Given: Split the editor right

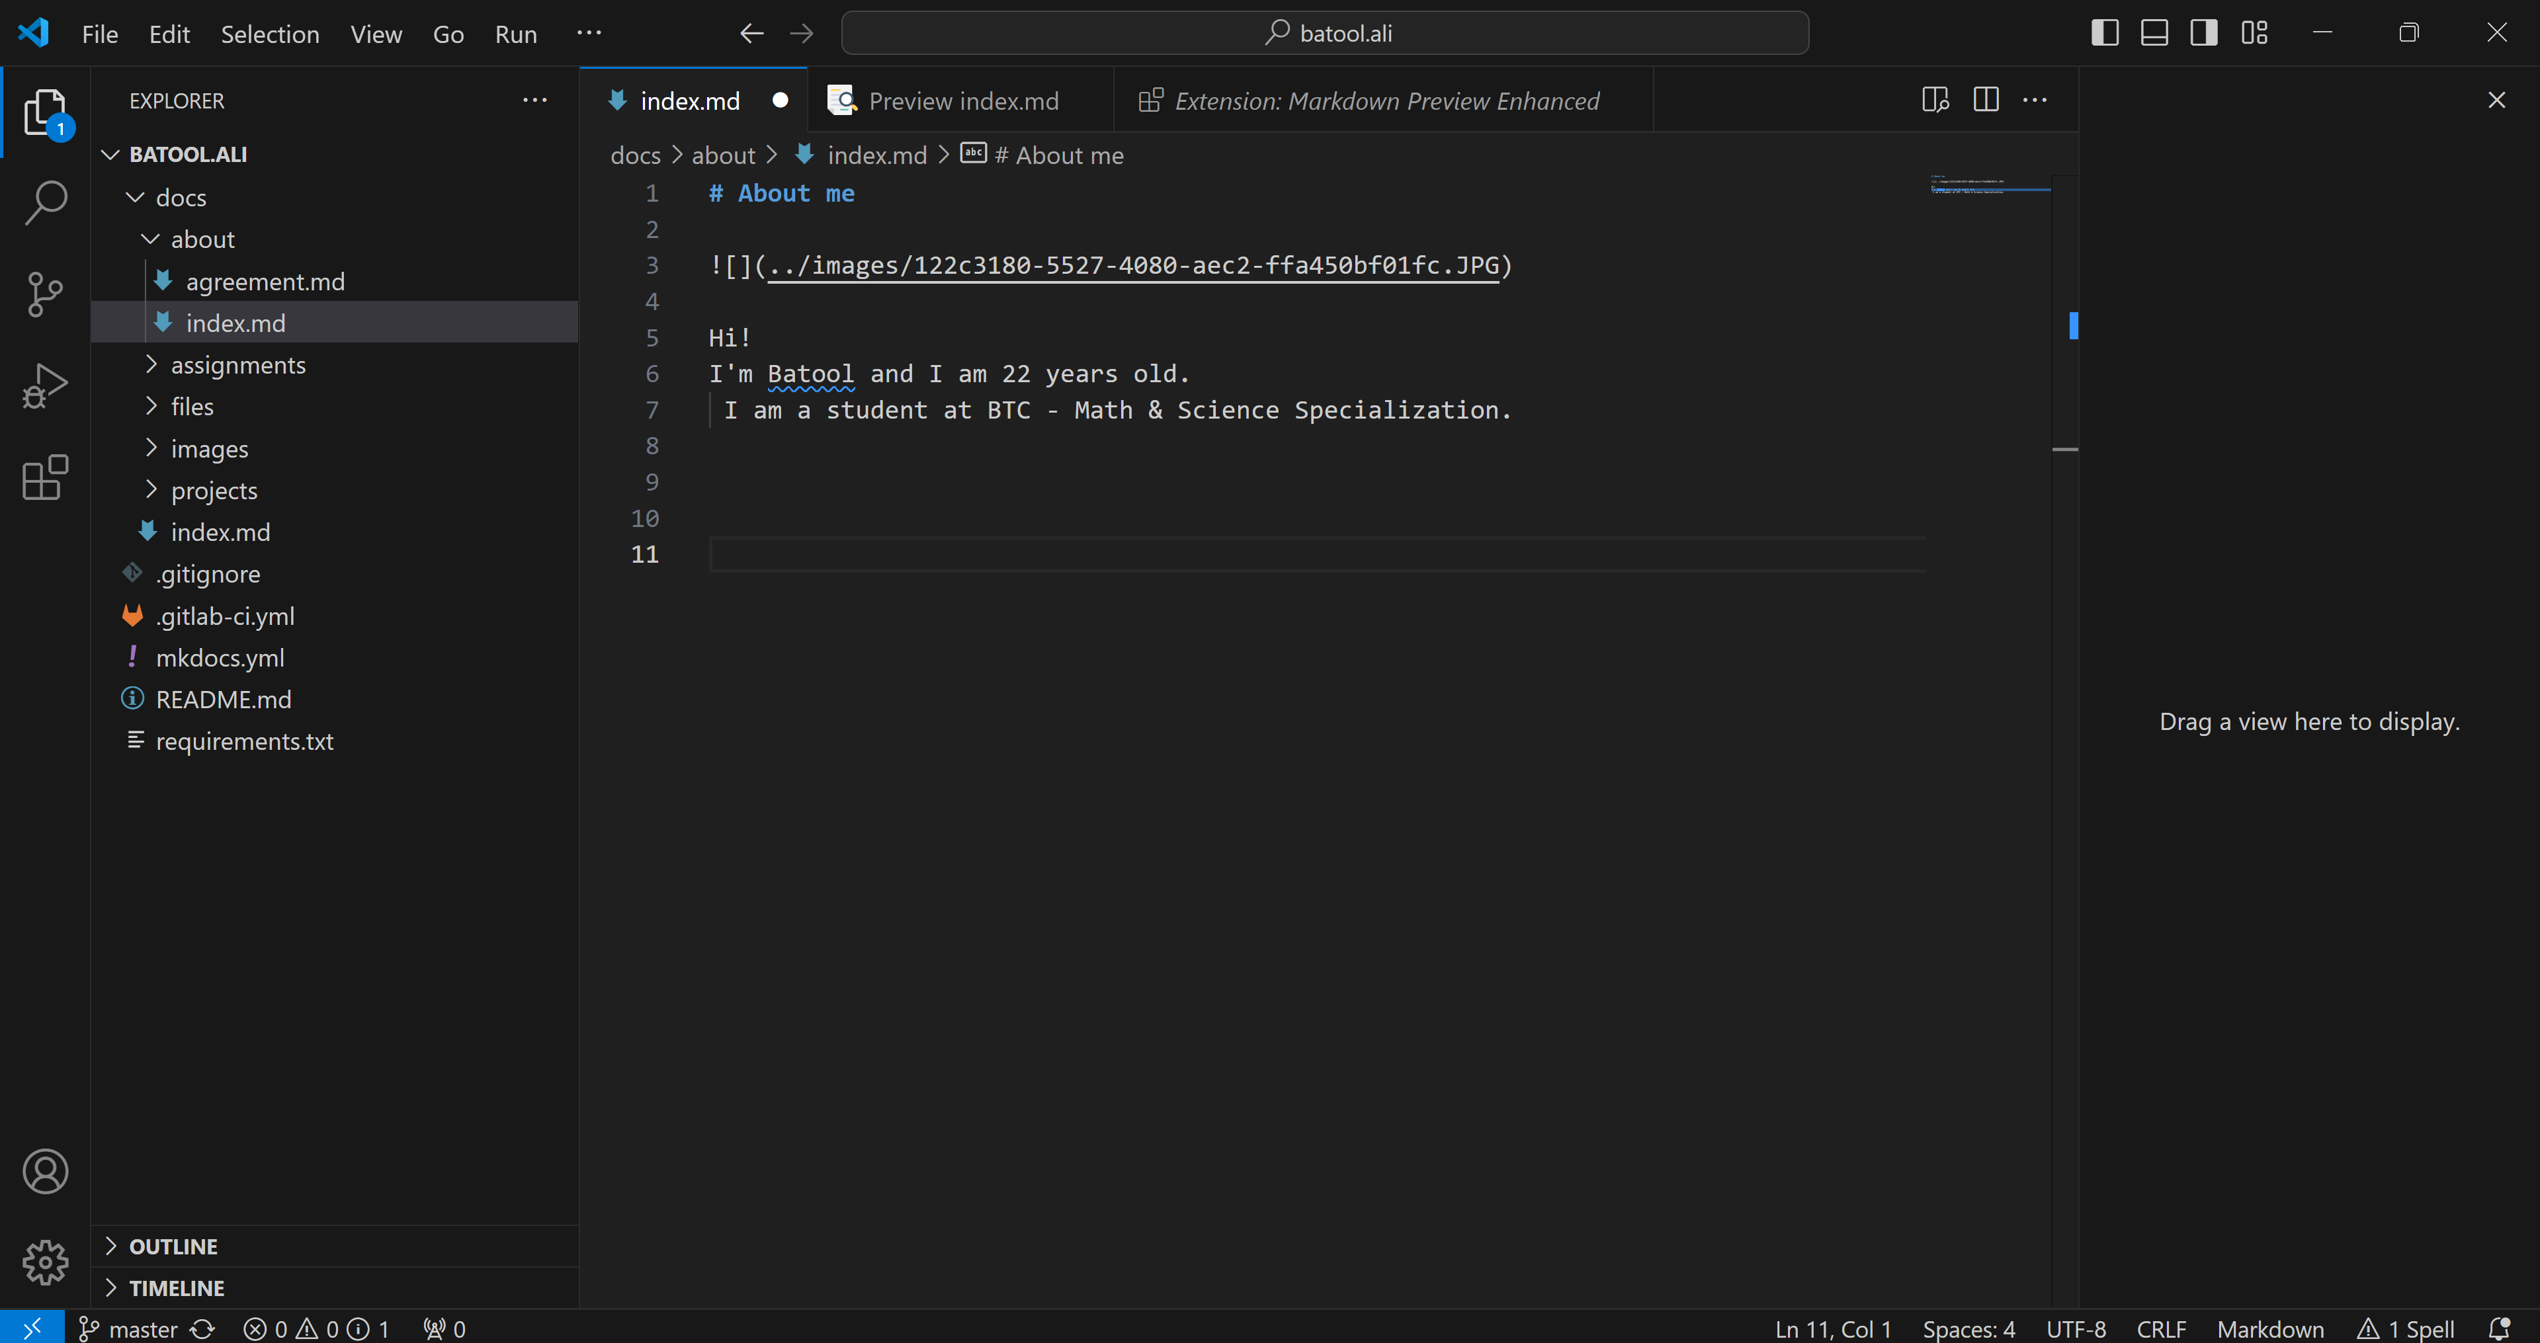Looking at the screenshot, I should click(1985, 101).
